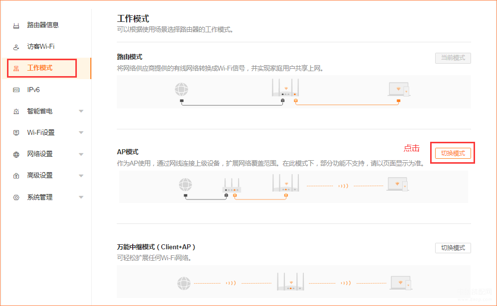Click the 万能中继模式（Client+AP） title
497x306 pixels.
pos(156,247)
